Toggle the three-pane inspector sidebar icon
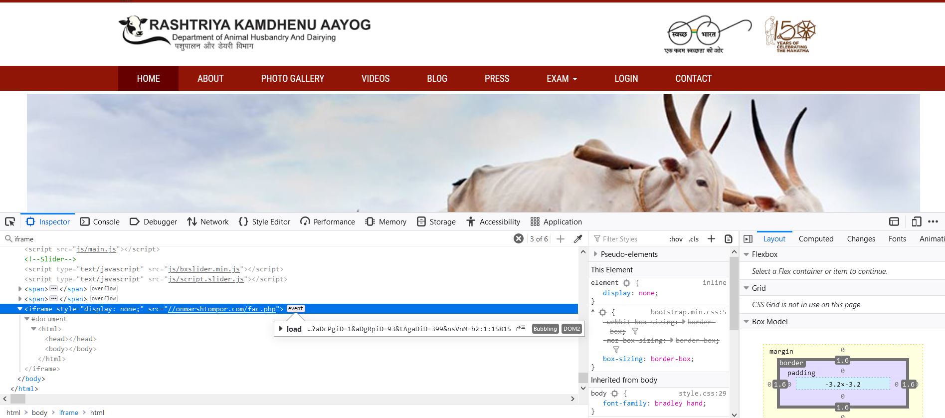The height and width of the screenshot is (418, 945). [748, 239]
